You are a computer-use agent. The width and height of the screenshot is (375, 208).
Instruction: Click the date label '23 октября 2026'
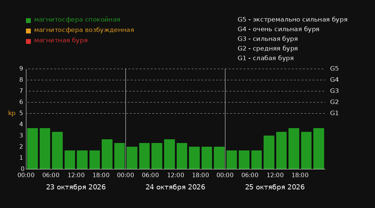pyautogui.click(x=76, y=187)
